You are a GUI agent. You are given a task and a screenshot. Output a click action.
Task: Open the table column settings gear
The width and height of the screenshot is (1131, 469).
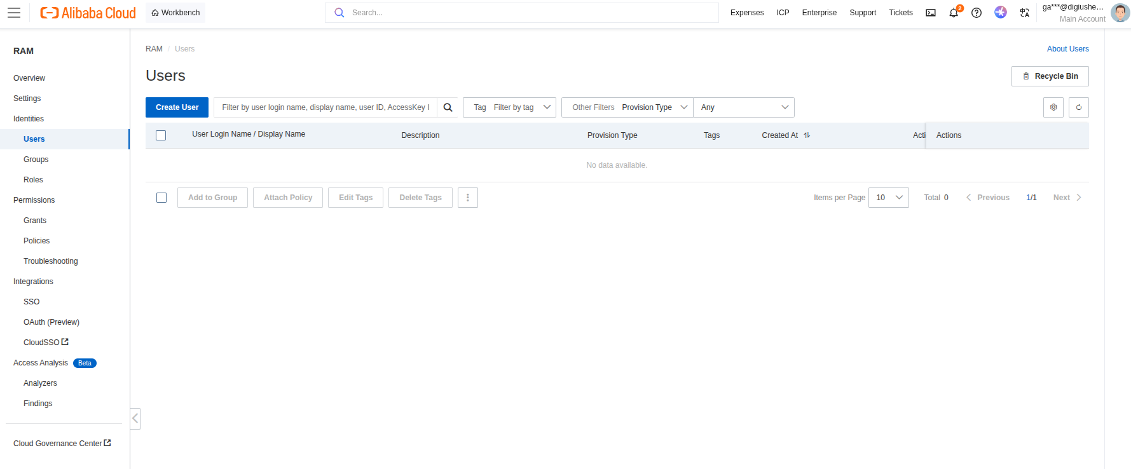(1053, 107)
